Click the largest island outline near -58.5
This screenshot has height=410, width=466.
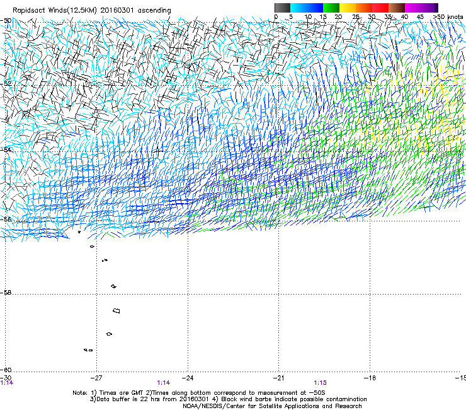[116, 310]
